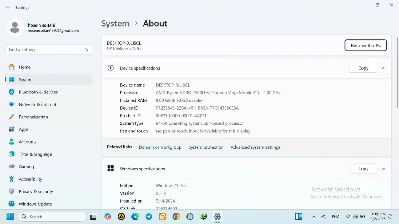
Task: Select the Personalization paintbrush icon
Action: click(11, 117)
